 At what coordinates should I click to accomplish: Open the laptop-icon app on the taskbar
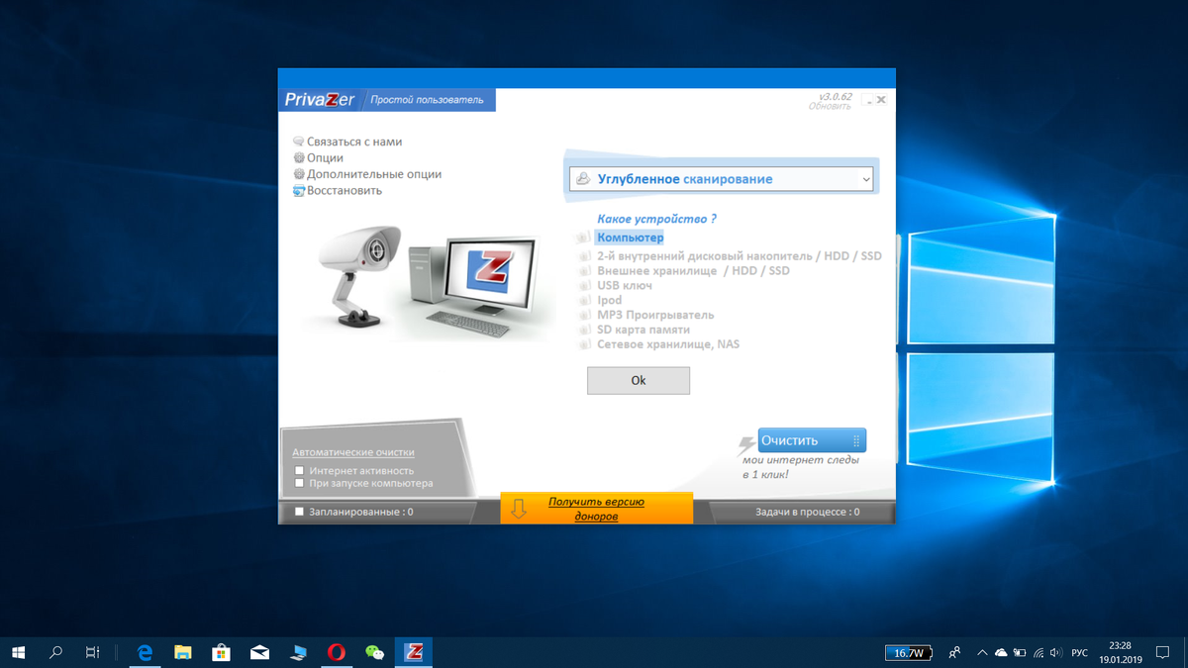coord(298,652)
